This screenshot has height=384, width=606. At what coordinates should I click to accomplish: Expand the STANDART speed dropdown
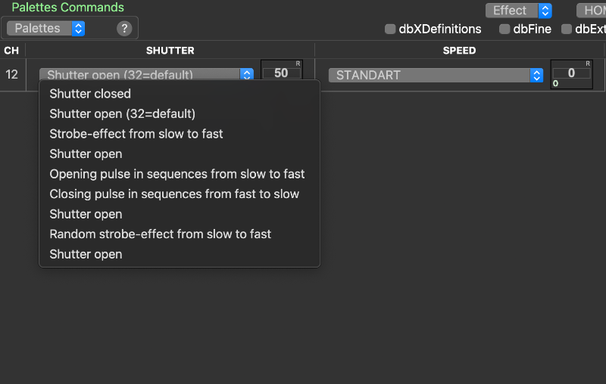point(436,76)
